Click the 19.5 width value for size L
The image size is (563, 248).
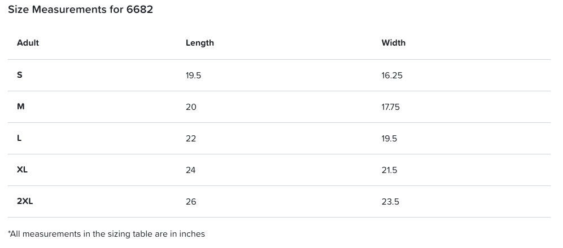click(x=389, y=139)
